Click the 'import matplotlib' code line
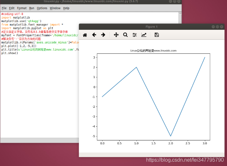The width and height of the screenshot is (227, 166). [16, 18]
